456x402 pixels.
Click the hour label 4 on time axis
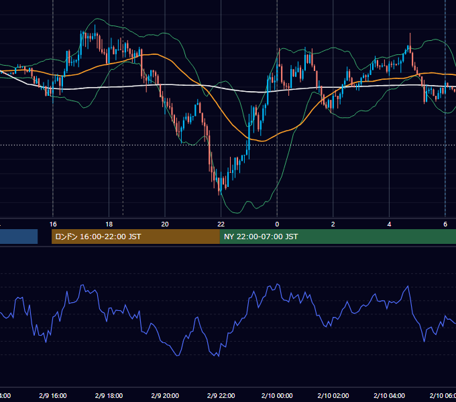pos(389,224)
